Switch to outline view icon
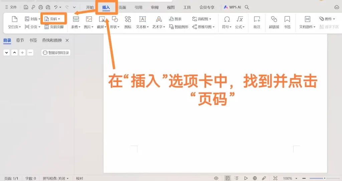This screenshot has width=342, height=181. pyautogui.click(x=236, y=178)
